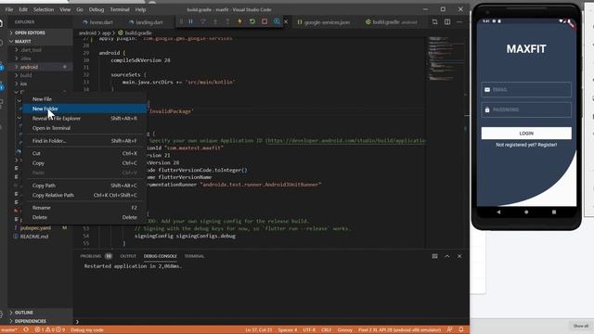Restart debugging with green restart icon
The image size is (594, 334).
point(252,22)
